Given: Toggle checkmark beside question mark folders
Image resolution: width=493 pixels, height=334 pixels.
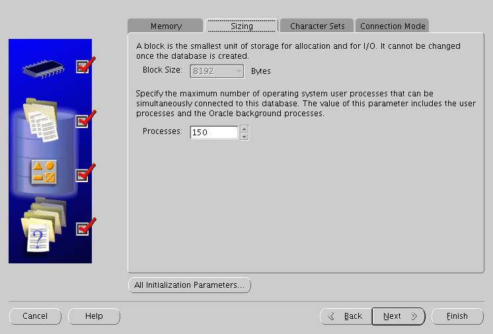Looking at the screenshot, I should [x=85, y=227].
